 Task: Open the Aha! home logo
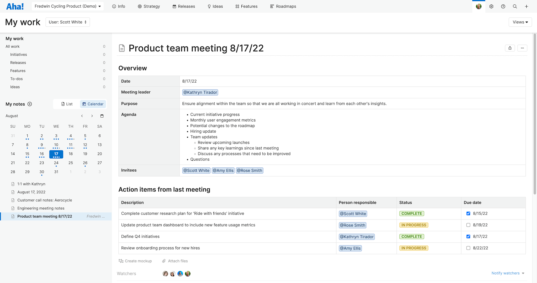click(15, 6)
